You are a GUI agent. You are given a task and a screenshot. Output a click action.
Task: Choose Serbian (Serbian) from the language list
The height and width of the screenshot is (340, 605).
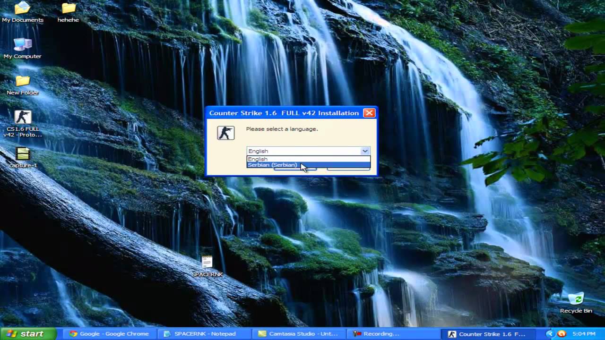[308, 165]
